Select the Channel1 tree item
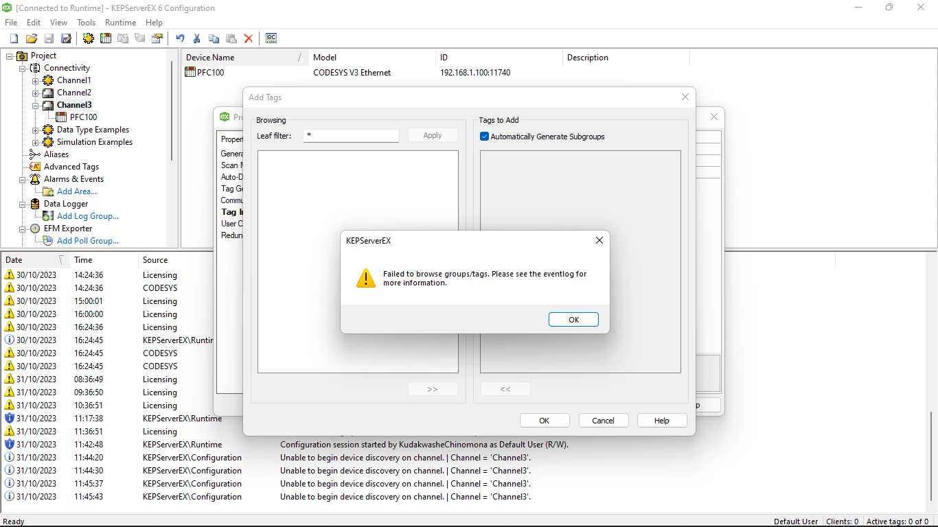 click(x=73, y=80)
